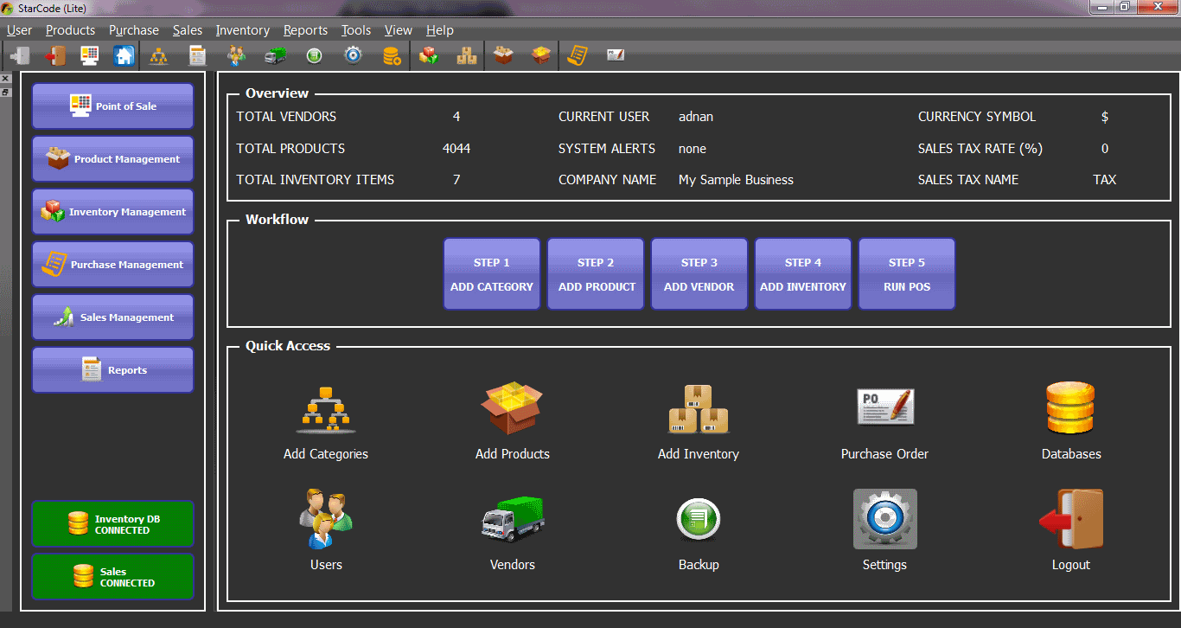Click the users toolbar icon
Image resolution: width=1181 pixels, height=628 pixels.
tap(237, 56)
